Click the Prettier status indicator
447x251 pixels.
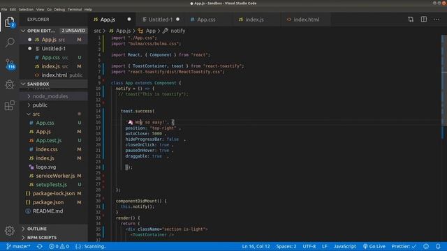(404, 246)
